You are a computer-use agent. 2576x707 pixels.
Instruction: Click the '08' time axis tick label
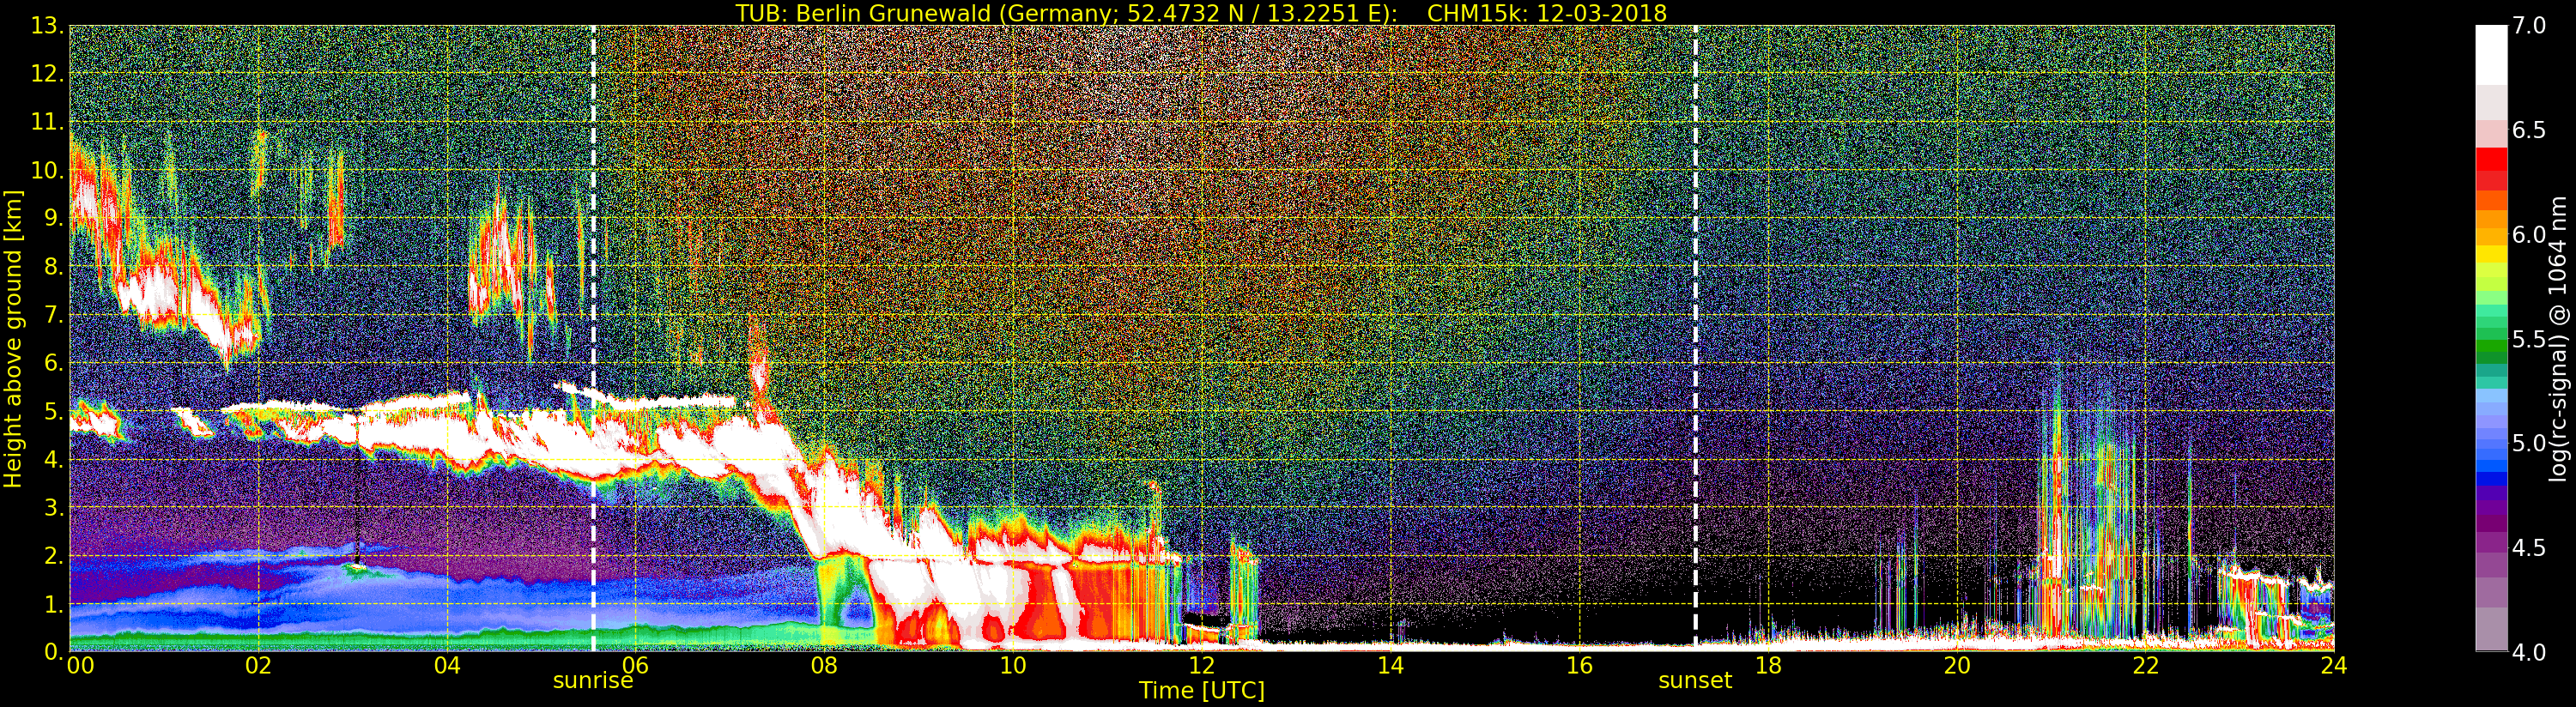point(824,665)
